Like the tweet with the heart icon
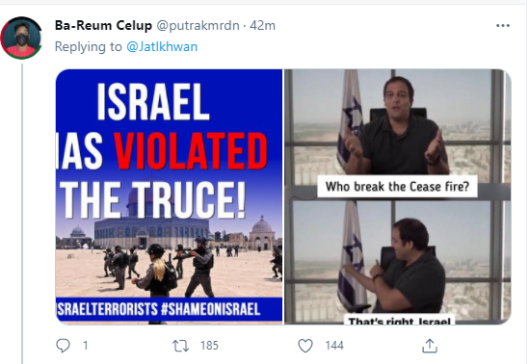 (x=305, y=346)
